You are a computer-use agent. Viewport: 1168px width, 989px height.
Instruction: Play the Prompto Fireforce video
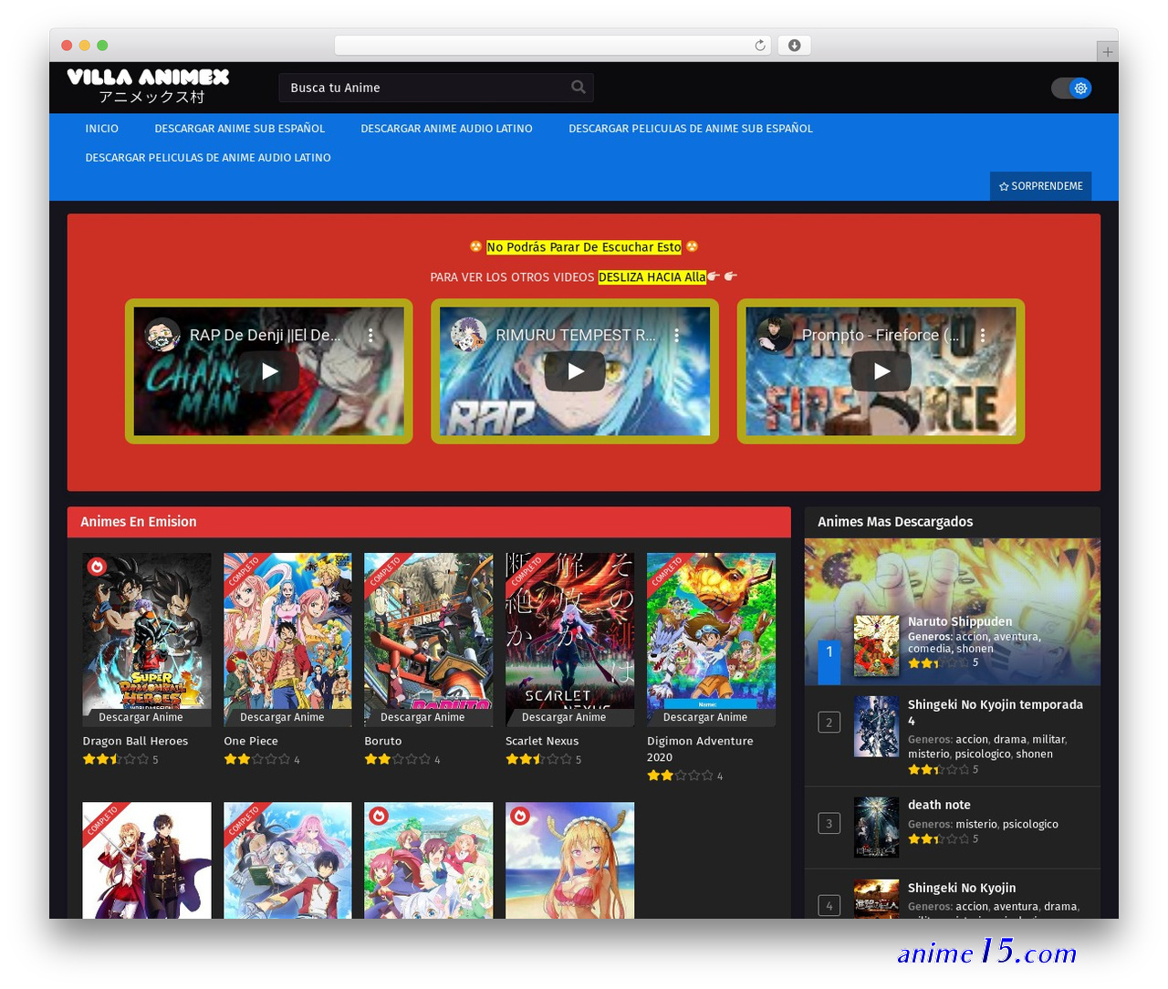881,371
